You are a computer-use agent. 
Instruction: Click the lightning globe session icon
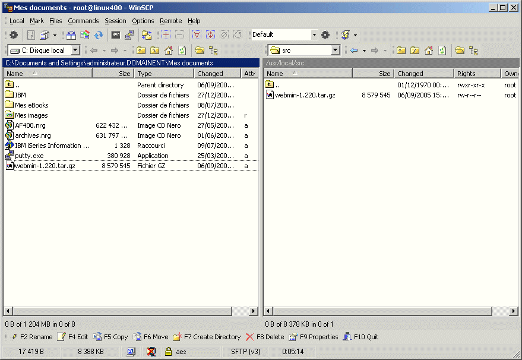(346, 34)
